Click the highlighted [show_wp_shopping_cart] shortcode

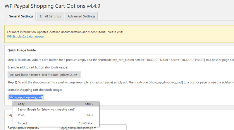(26, 97)
